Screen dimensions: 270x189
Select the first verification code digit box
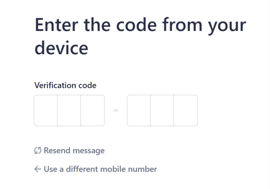pos(46,110)
